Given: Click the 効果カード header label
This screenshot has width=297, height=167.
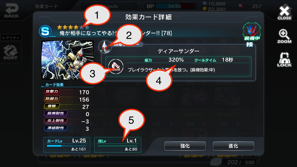Looking at the screenshot, I should tap(47, 7).
